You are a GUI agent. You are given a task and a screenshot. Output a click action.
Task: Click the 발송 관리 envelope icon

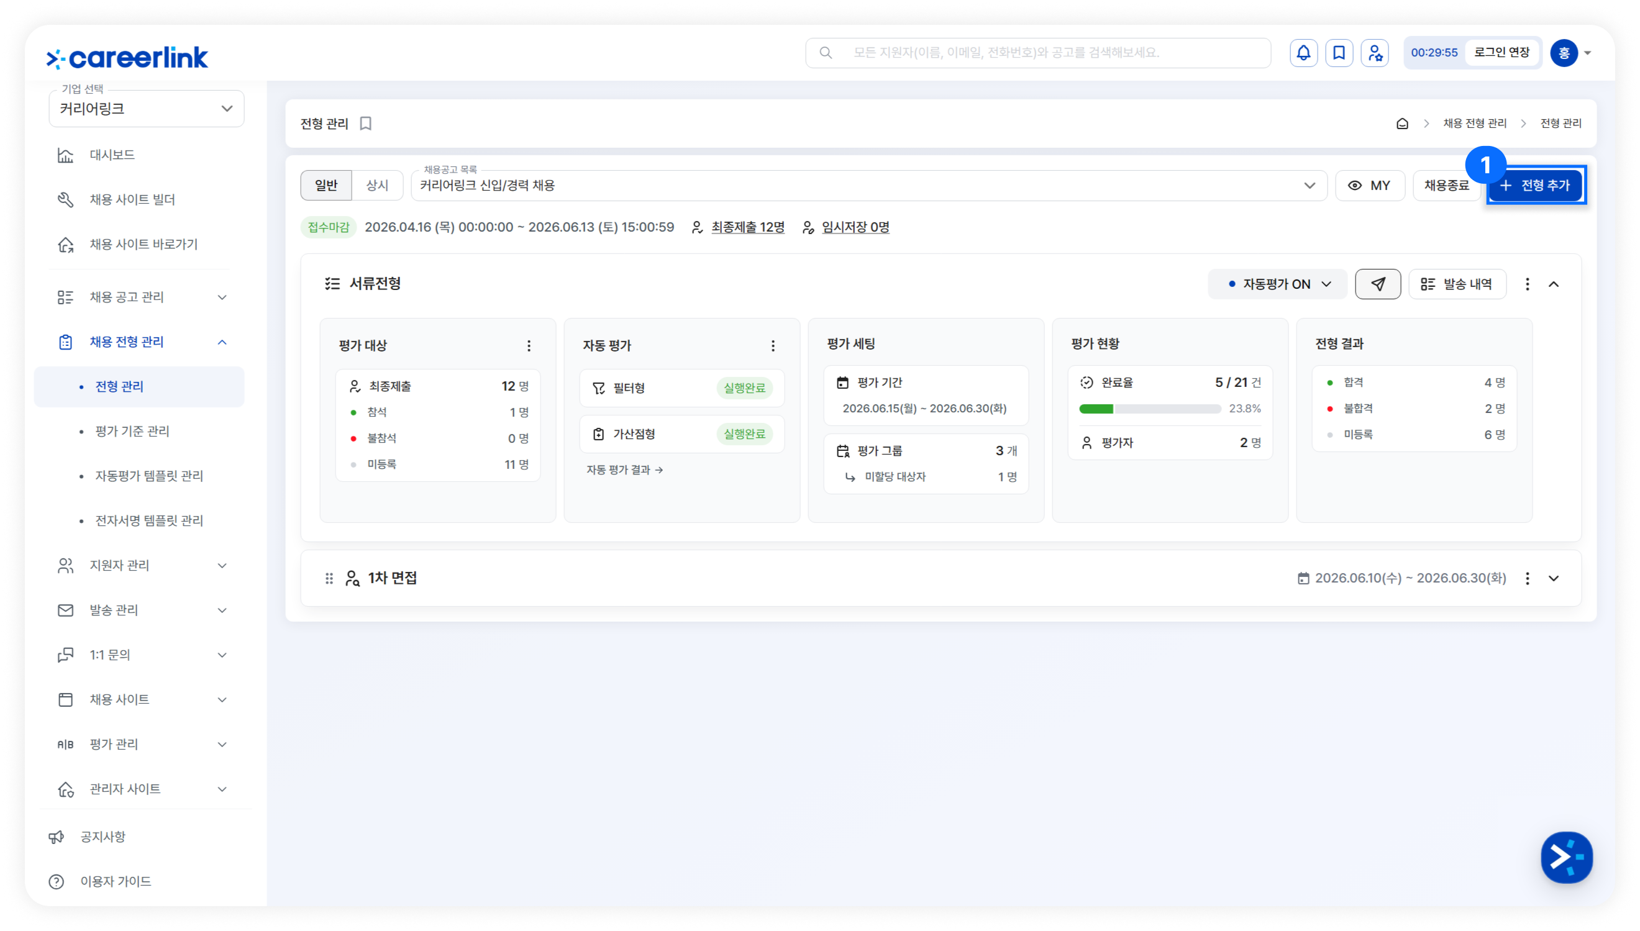click(x=65, y=610)
